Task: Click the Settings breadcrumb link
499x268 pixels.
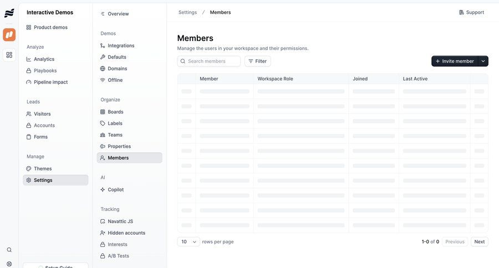Action: (187, 12)
